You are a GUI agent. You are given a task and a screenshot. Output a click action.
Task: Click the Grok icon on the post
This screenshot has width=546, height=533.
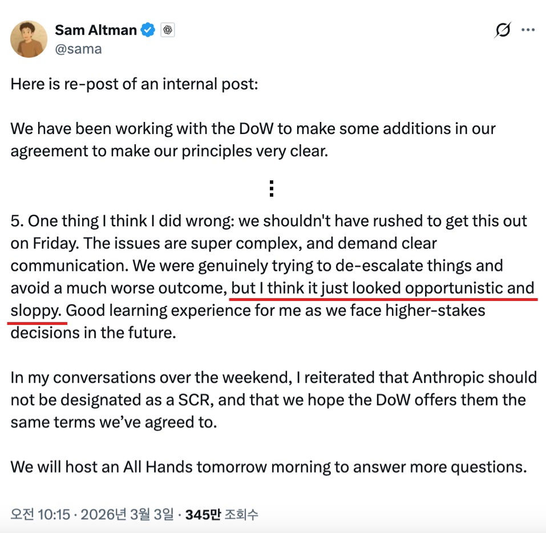coord(503,30)
